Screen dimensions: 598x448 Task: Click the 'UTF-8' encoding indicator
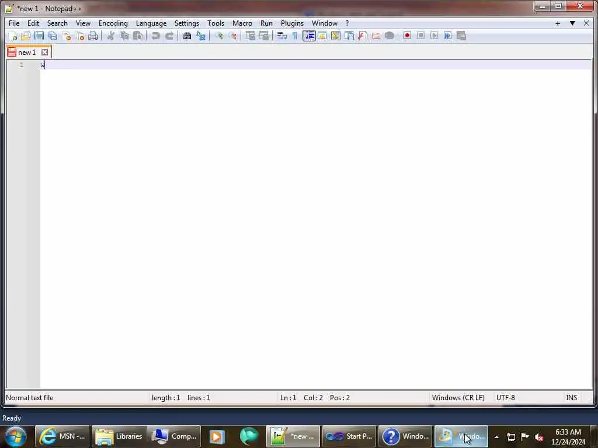click(x=505, y=398)
